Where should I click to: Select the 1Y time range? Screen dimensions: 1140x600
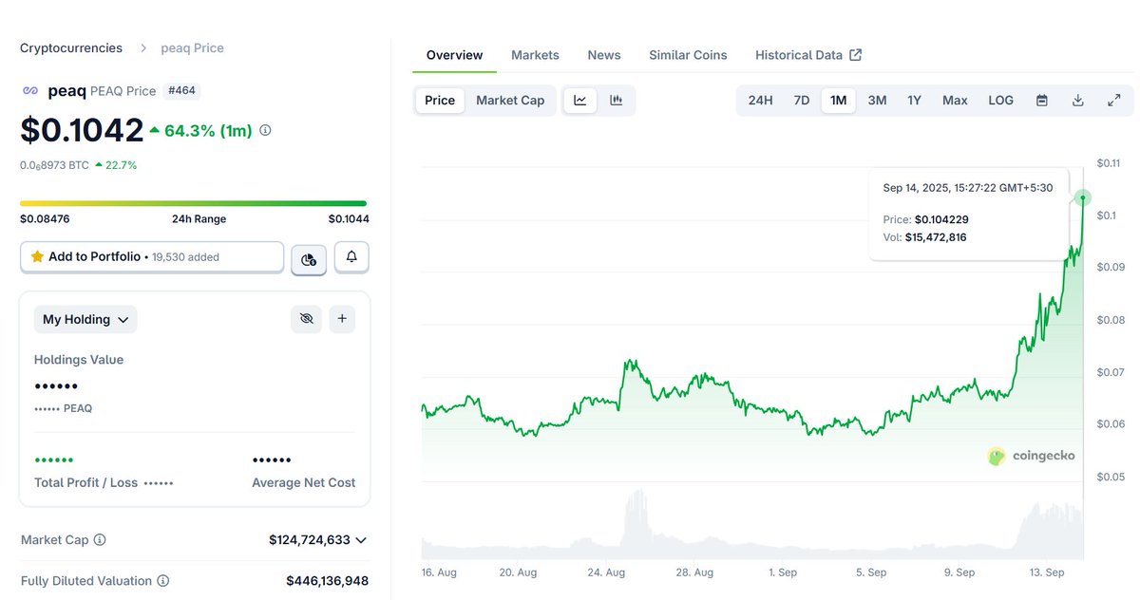[914, 100]
